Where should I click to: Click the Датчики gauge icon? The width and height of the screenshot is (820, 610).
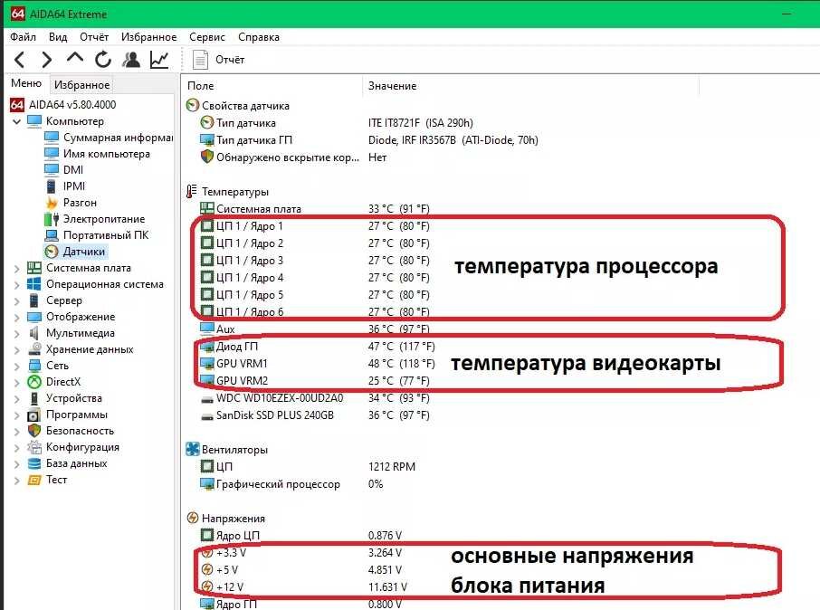(x=52, y=252)
